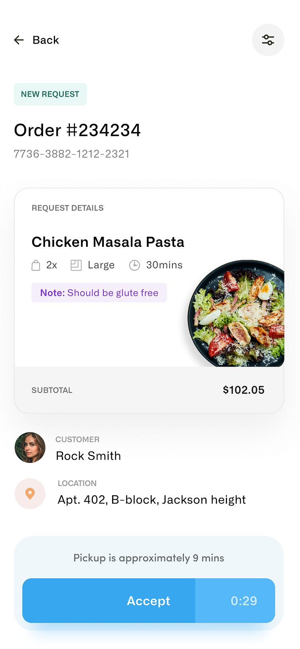Open customer Rock Smith's name
300x649 pixels.
pyautogui.click(x=88, y=456)
